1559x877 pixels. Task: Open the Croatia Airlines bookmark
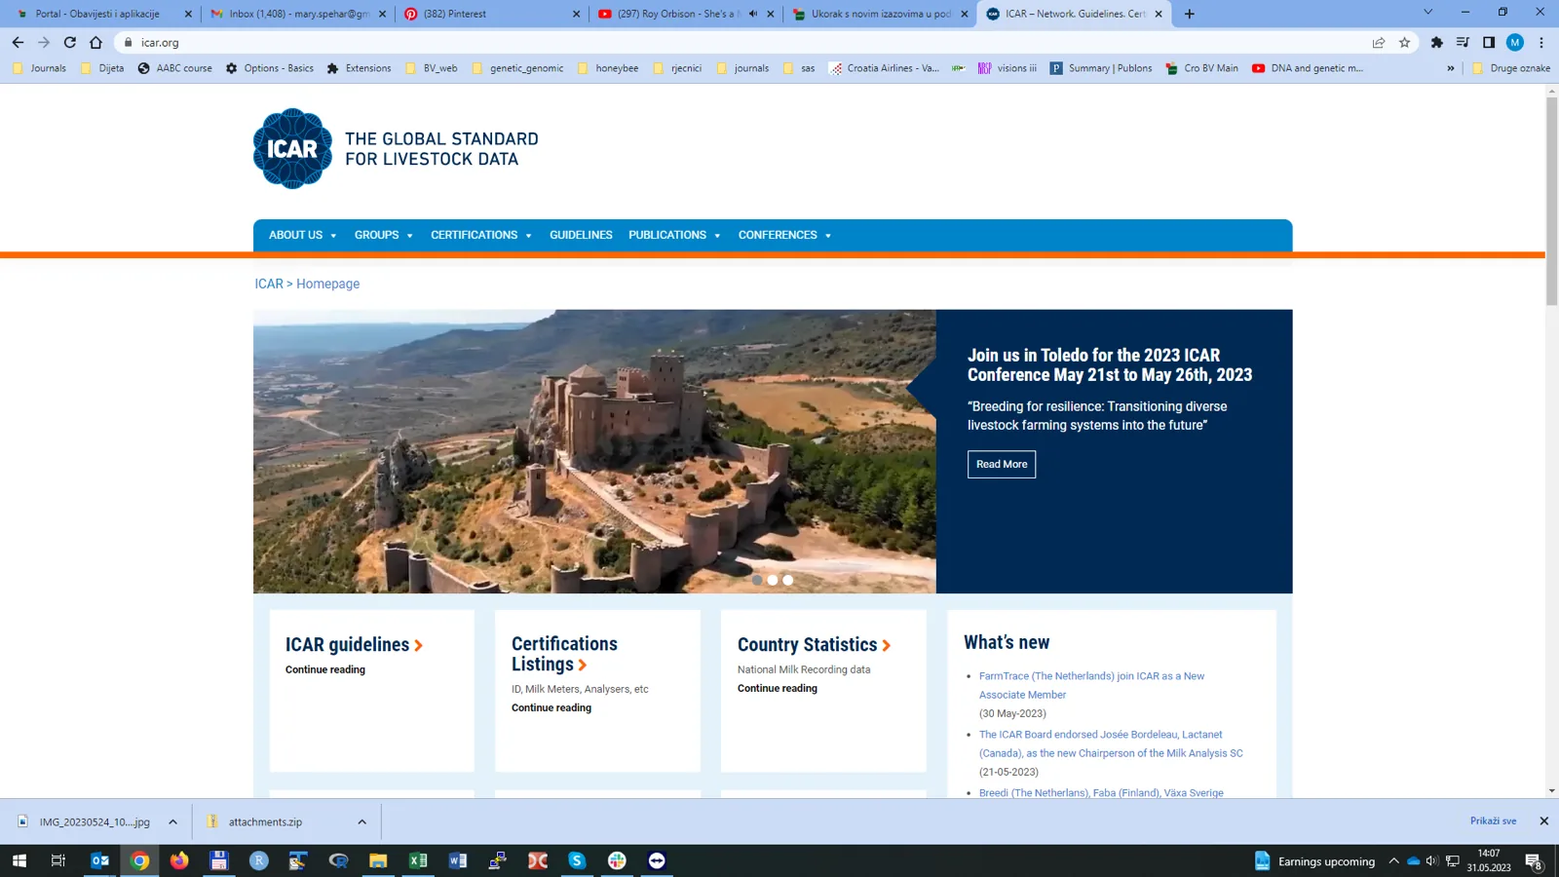click(x=884, y=68)
